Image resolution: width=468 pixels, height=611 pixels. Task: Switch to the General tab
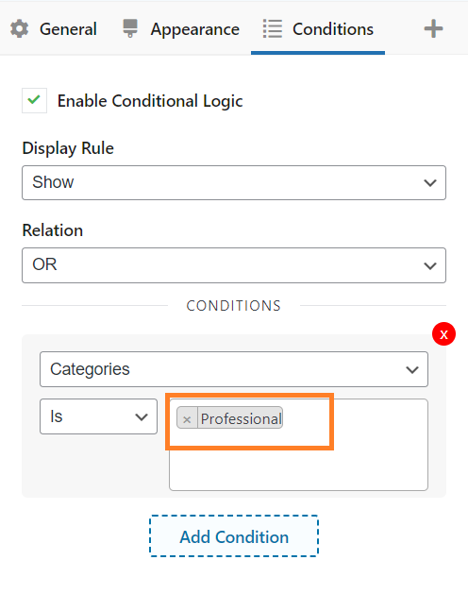tap(54, 29)
